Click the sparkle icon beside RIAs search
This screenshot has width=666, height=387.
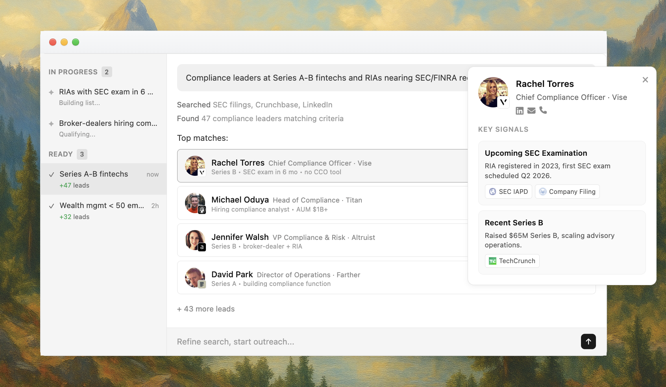[51, 92]
